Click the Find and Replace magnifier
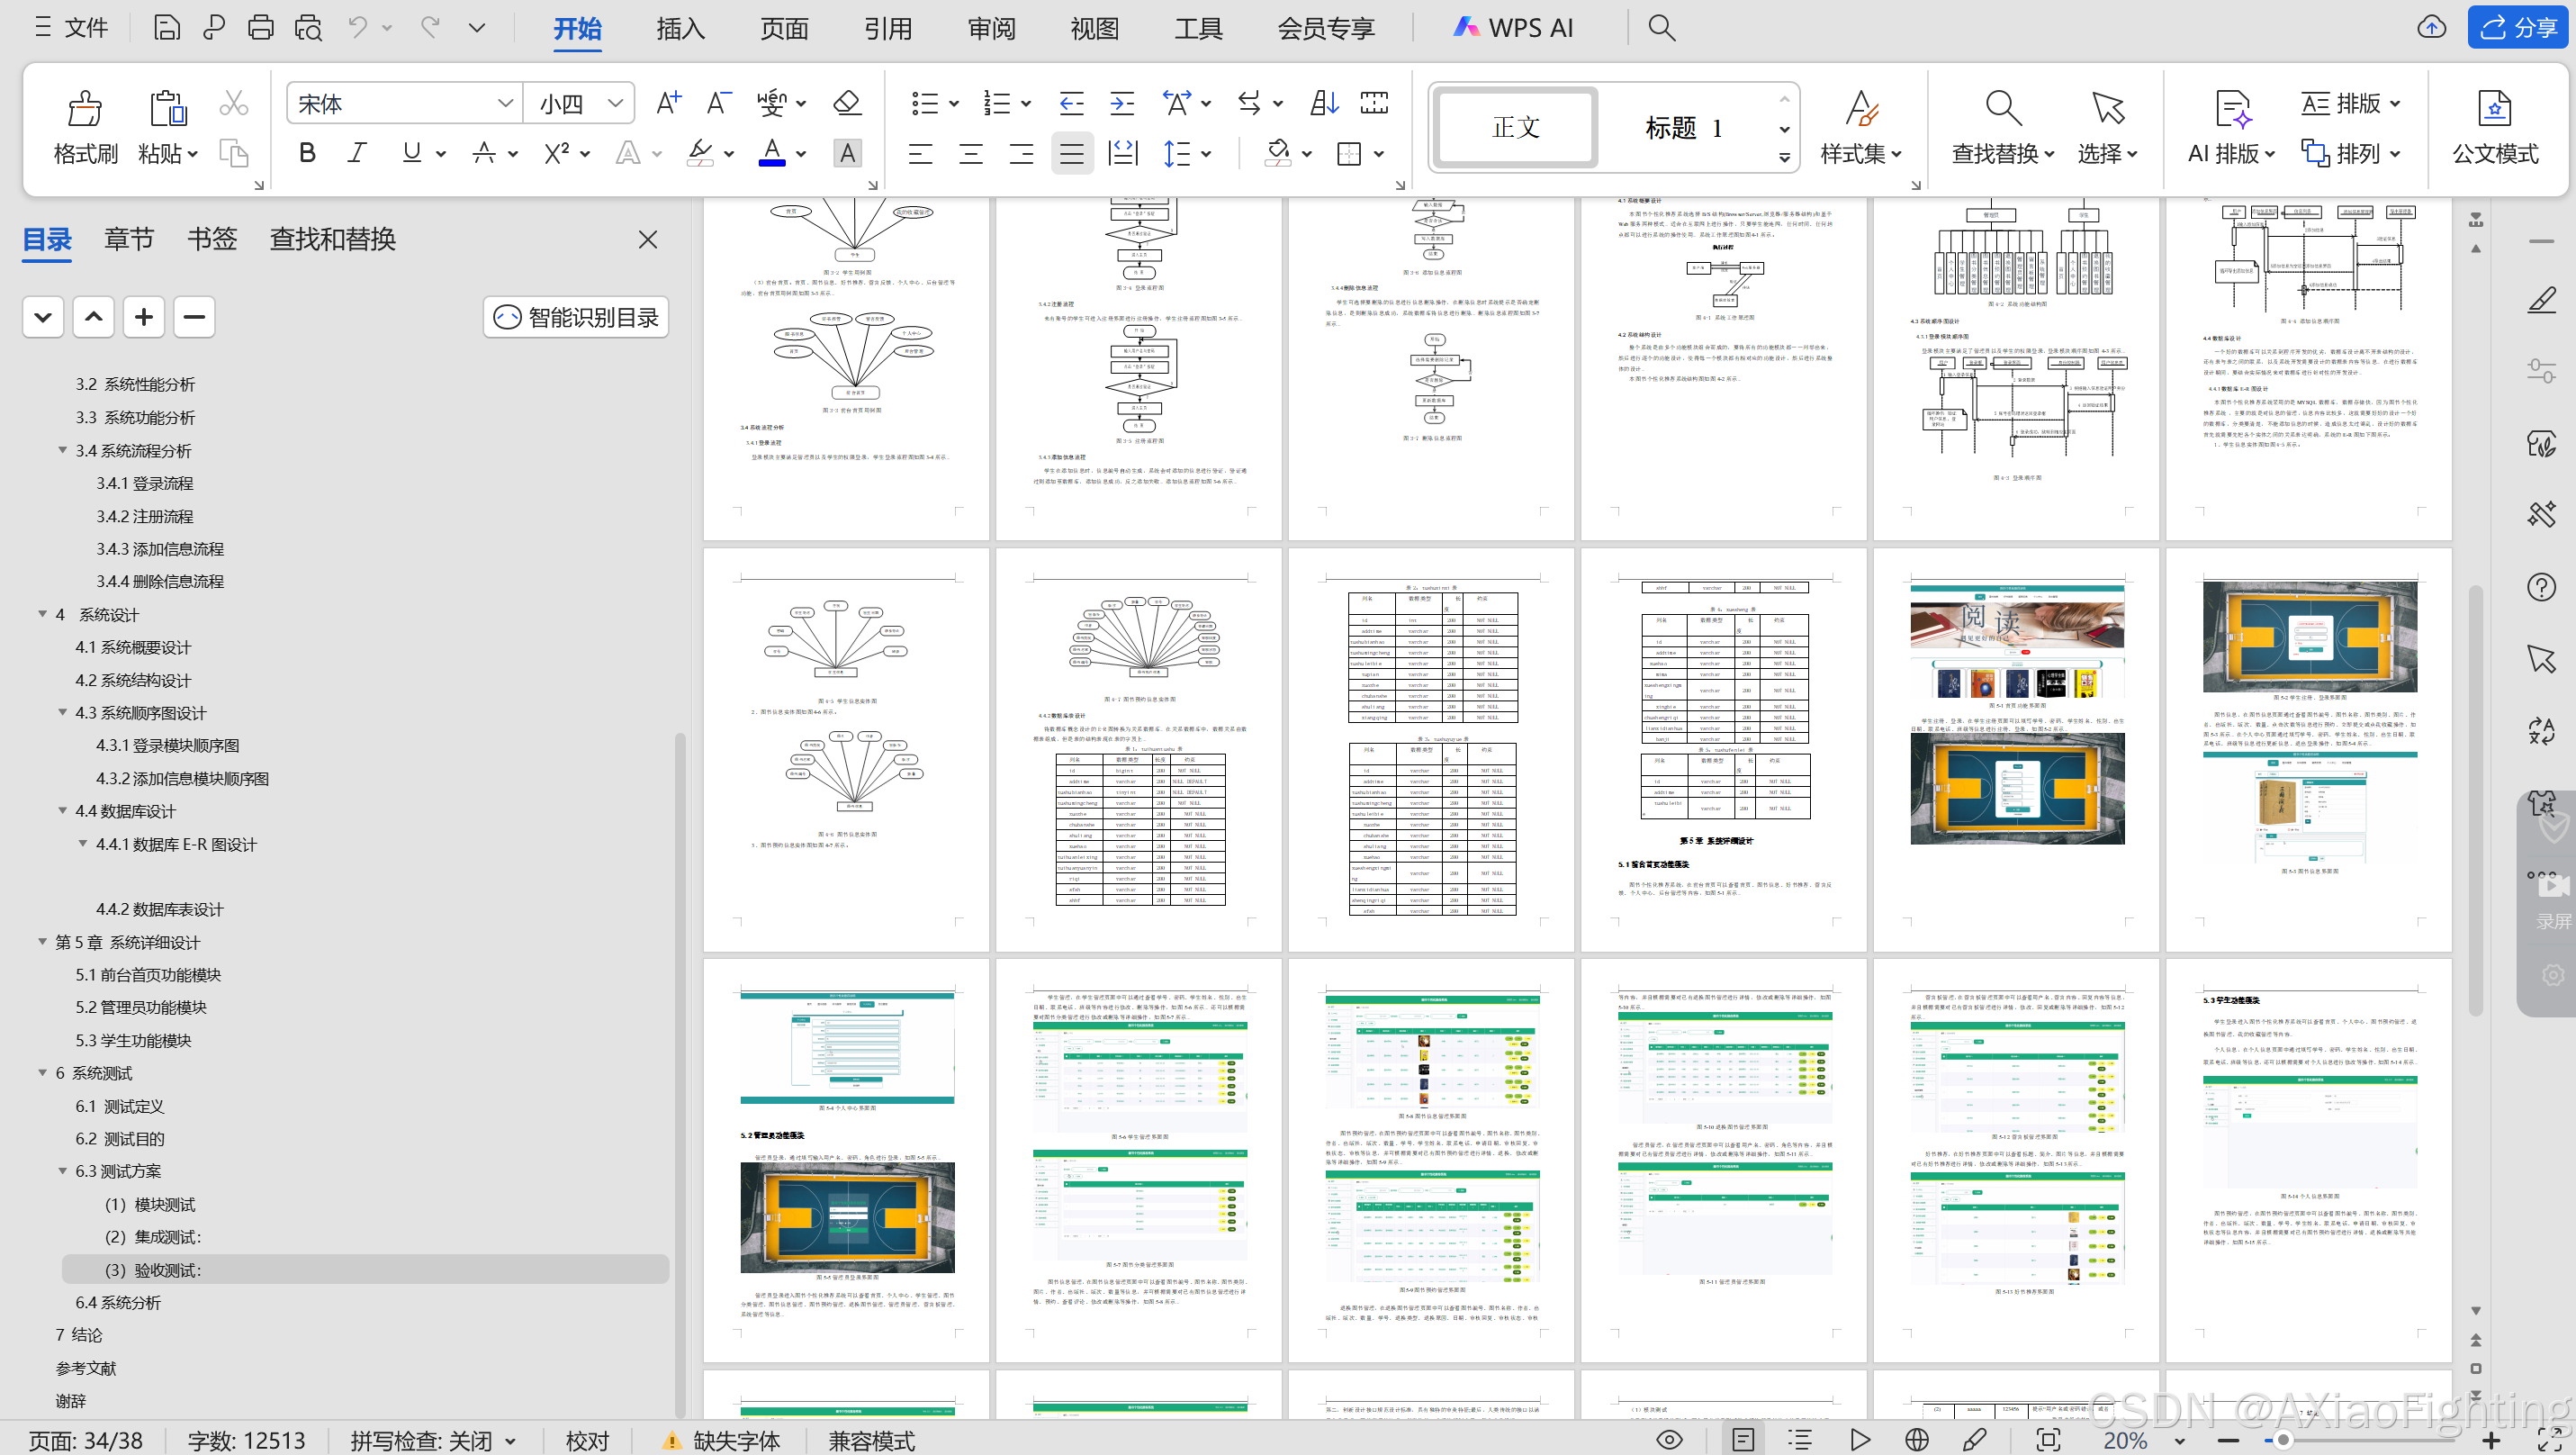The image size is (2576, 1455). 2003,108
